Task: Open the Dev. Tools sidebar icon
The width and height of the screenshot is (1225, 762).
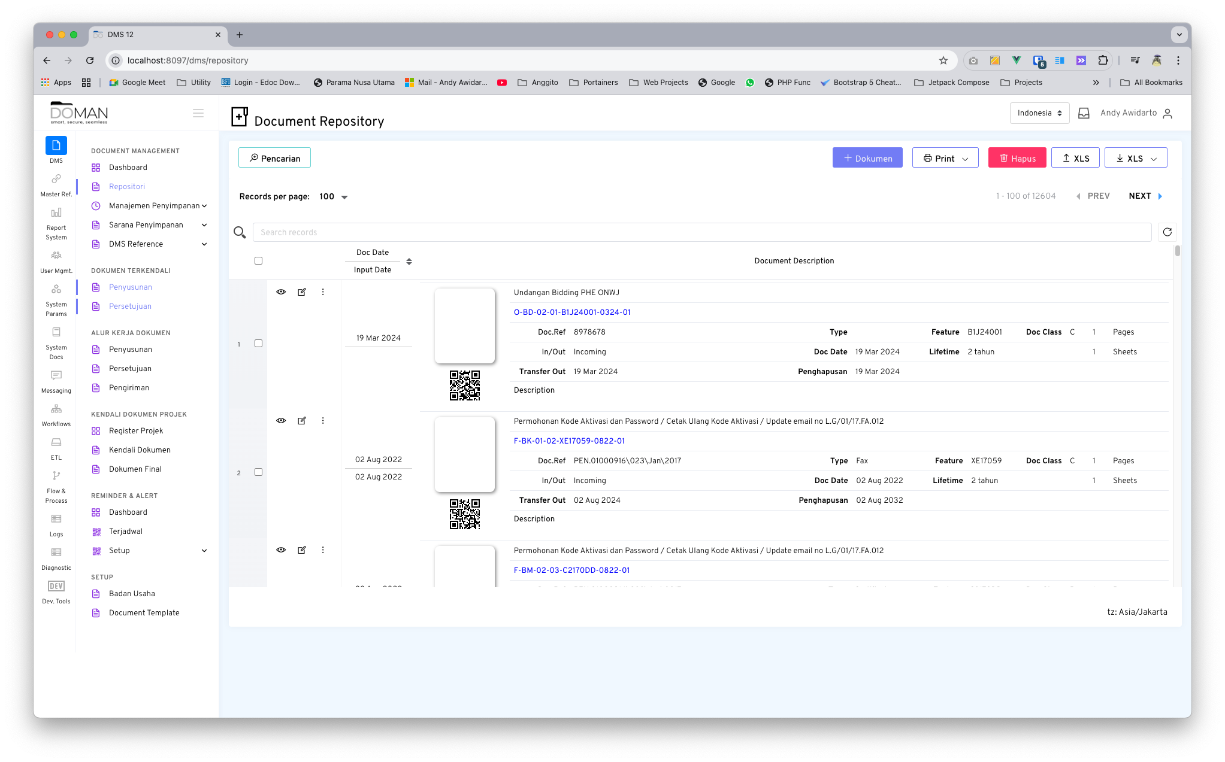Action: pos(56,586)
